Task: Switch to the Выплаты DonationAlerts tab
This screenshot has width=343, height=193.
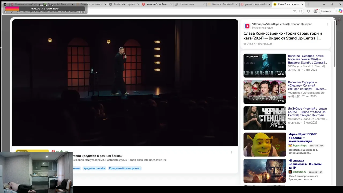Action: [223, 4]
